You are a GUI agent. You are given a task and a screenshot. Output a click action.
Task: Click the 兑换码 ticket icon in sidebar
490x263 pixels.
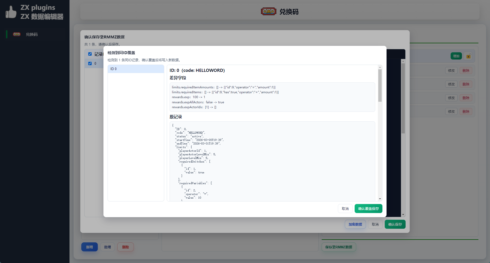(x=17, y=34)
